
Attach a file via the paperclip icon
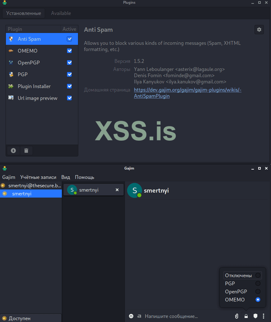click(237, 316)
